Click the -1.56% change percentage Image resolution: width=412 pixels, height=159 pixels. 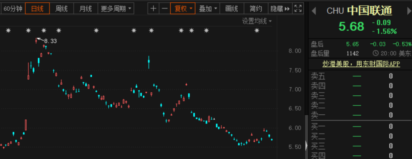coord(385,32)
